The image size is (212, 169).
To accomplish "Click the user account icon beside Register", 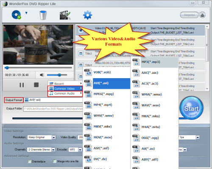I will pos(202,15).
